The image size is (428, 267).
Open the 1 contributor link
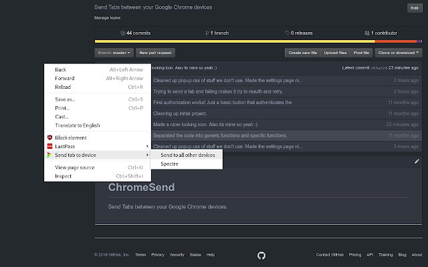tap(381, 33)
